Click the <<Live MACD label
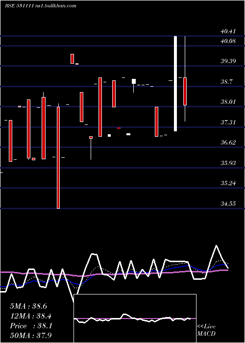 coord(206,330)
